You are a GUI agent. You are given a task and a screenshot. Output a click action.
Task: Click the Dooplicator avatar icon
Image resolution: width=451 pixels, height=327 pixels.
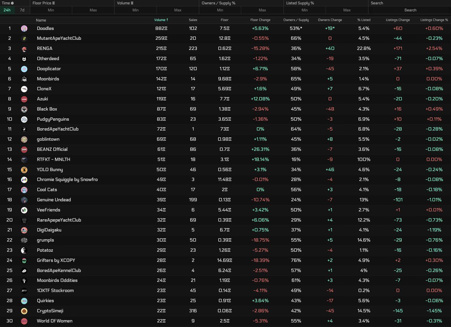[24, 69]
